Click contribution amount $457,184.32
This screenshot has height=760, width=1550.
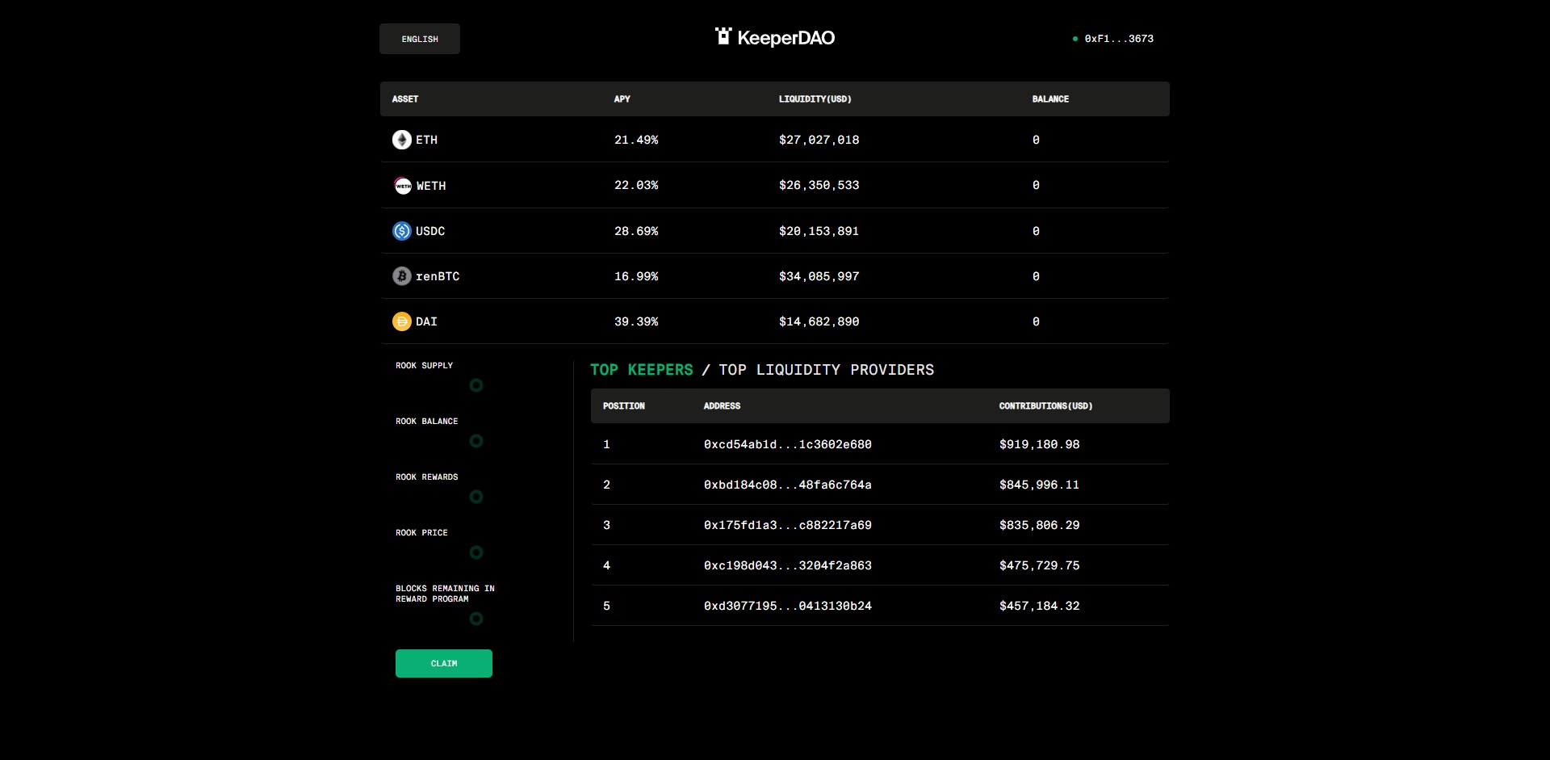pyautogui.click(x=1040, y=606)
